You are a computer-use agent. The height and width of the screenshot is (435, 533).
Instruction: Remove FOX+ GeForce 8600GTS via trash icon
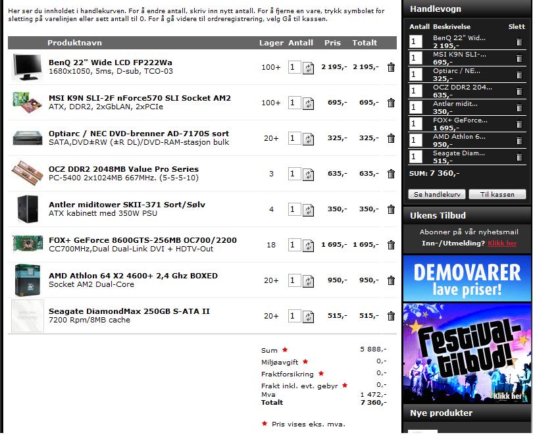[391, 245]
